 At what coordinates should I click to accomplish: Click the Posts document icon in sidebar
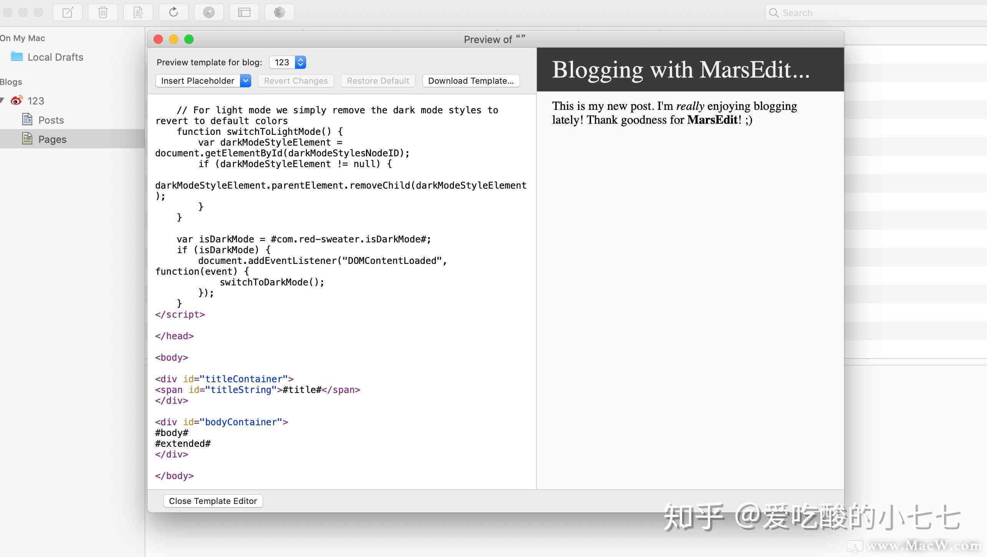[x=27, y=119]
